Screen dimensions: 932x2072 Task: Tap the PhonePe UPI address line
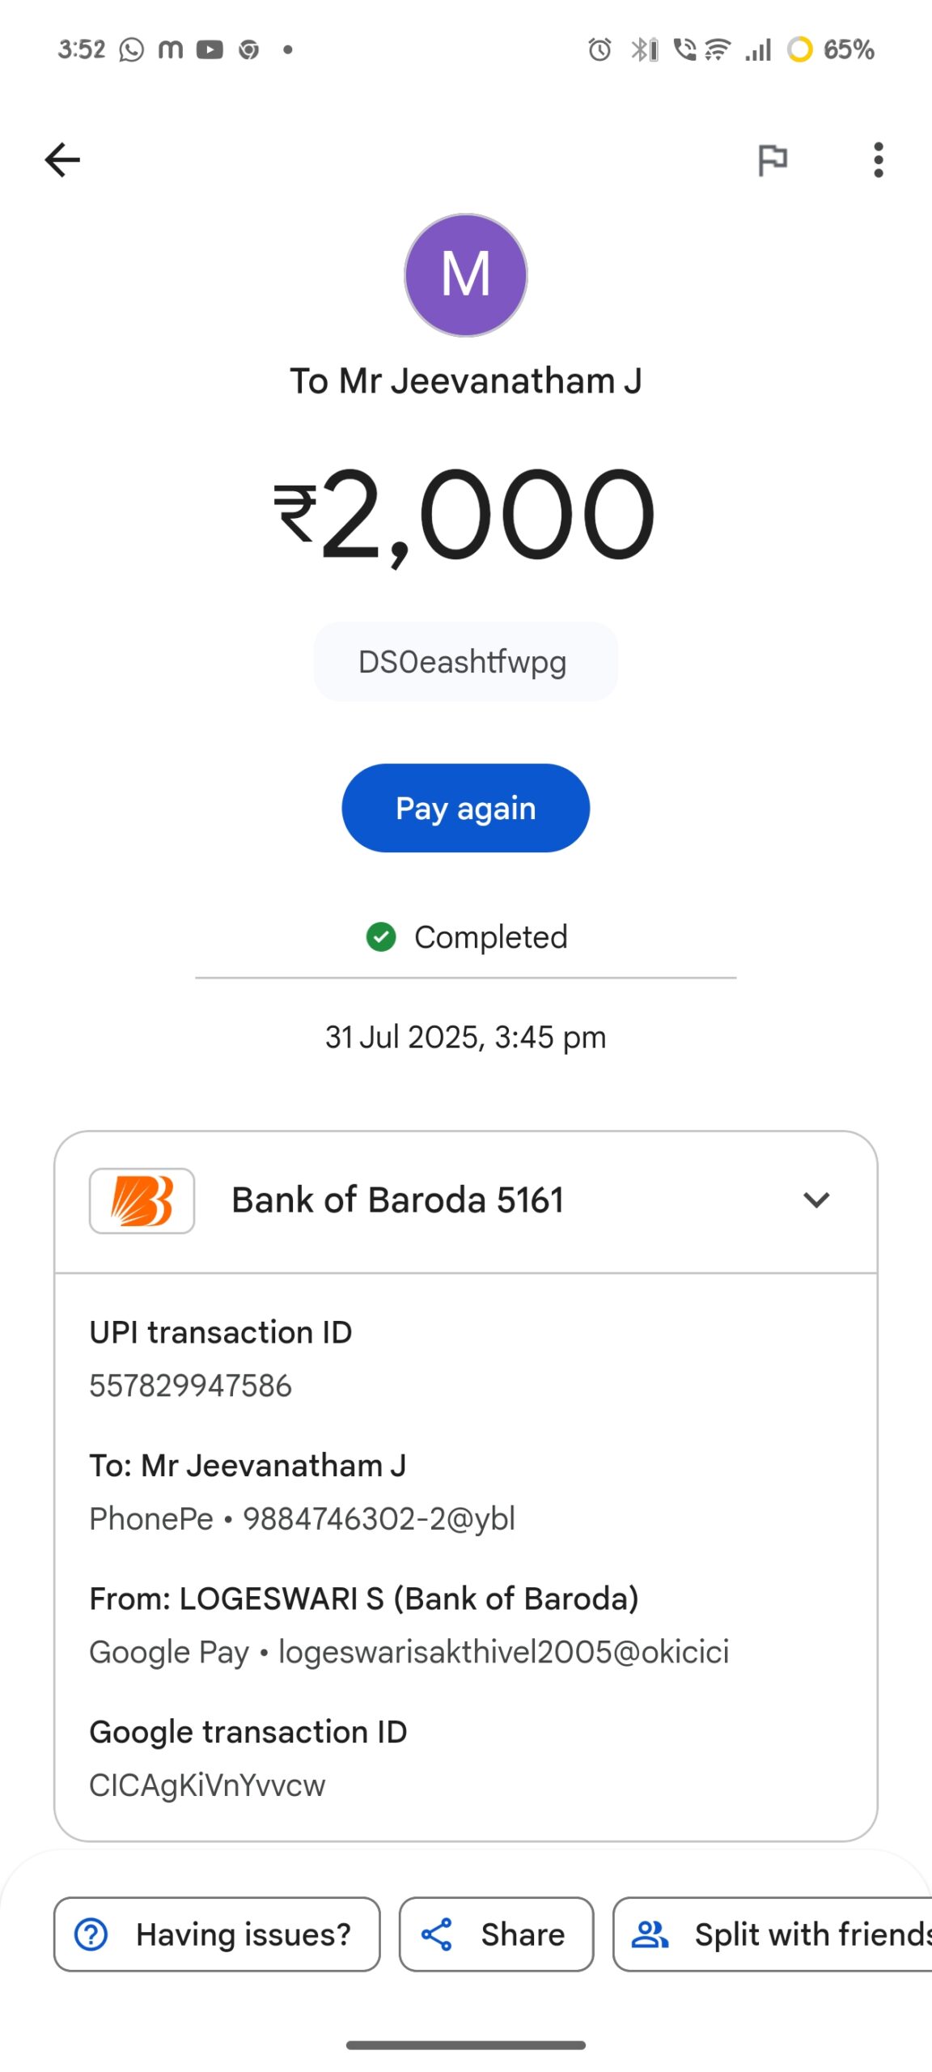point(302,1518)
